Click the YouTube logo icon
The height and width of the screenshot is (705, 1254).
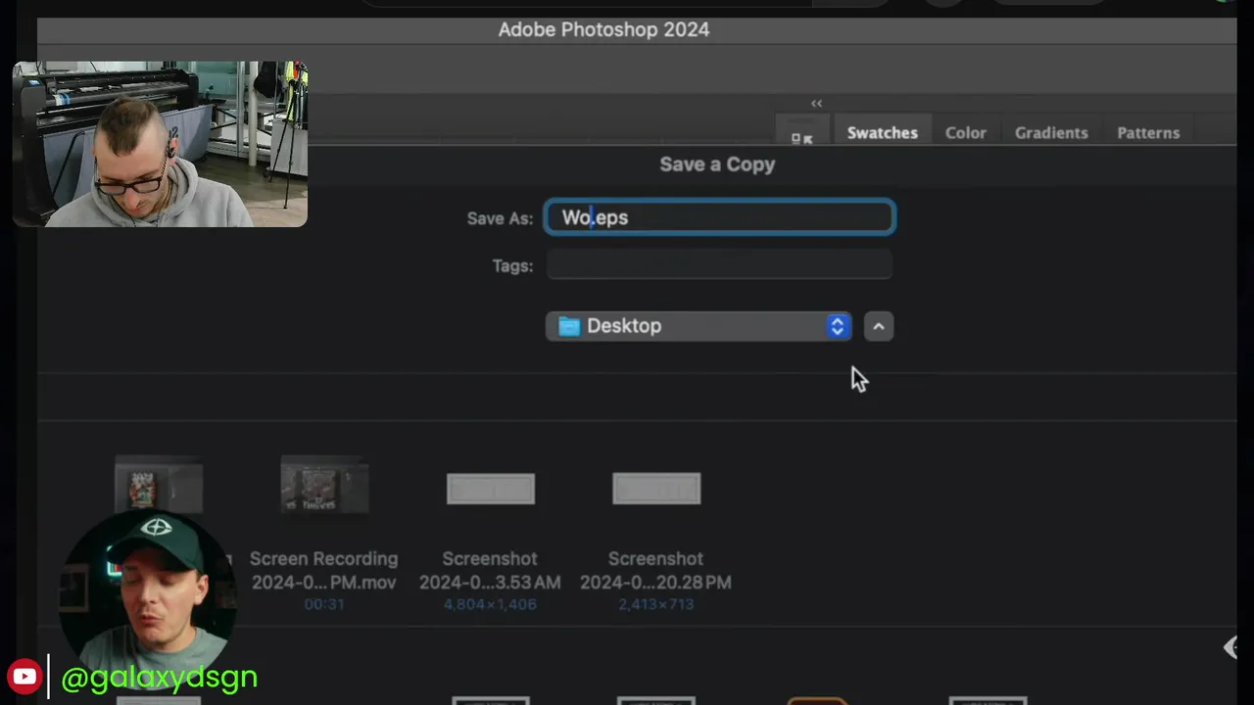[24, 677]
